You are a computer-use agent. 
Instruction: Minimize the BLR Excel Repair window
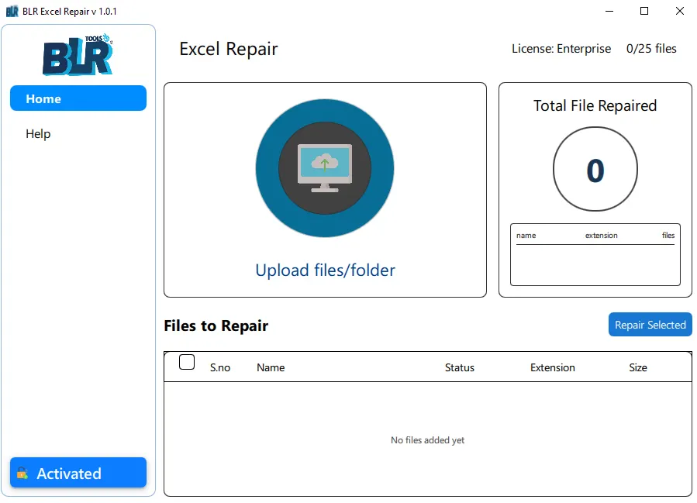608,12
